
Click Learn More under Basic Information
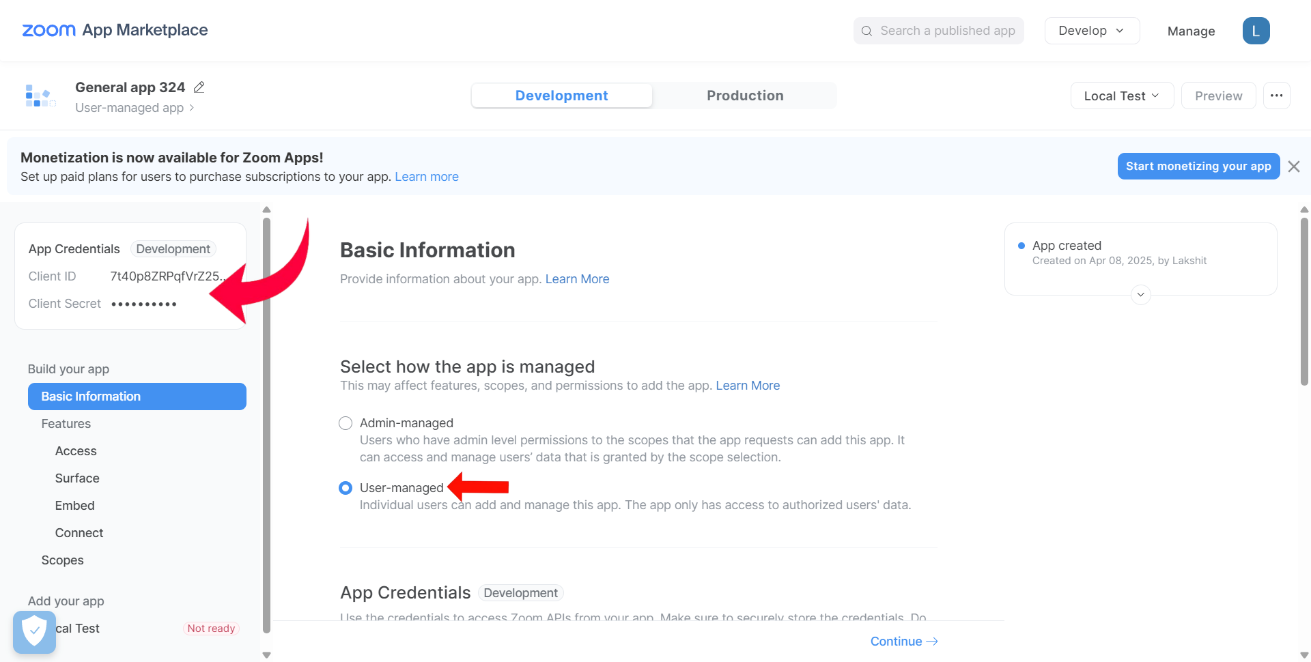pos(577,279)
